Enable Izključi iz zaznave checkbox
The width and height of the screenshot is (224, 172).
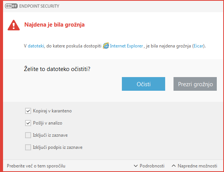click(x=28, y=135)
